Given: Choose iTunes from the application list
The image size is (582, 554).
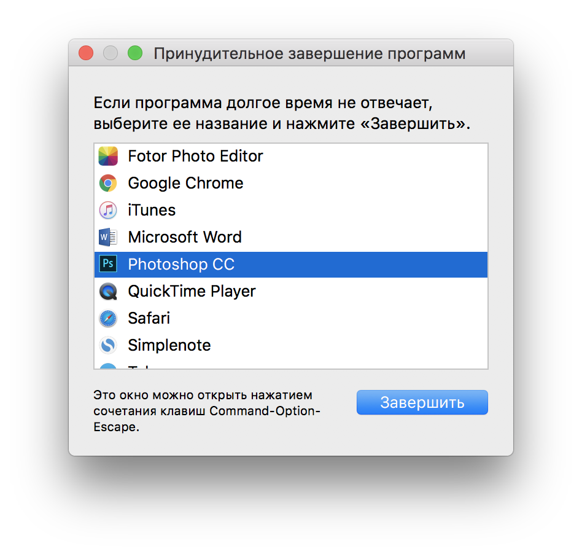Looking at the screenshot, I should click(291, 210).
